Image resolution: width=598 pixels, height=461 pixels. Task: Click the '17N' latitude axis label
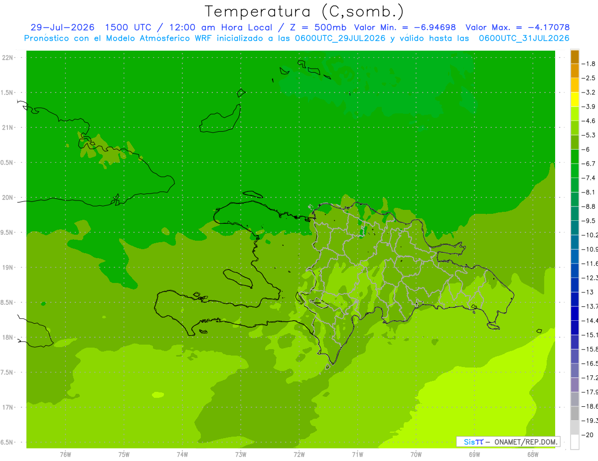(8, 407)
